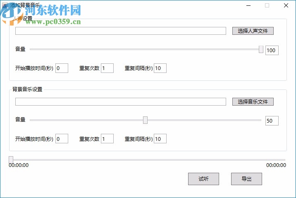Close the 添加背景音乐 window

tap(286, 5)
